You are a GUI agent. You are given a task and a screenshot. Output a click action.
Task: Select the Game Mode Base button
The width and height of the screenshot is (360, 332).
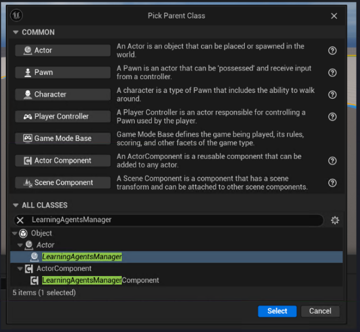tap(63, 139)
